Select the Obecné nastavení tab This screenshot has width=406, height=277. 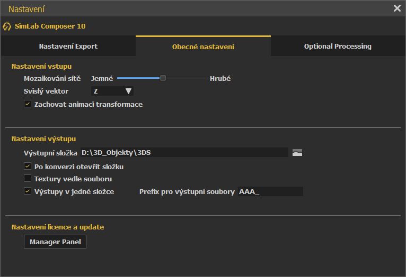[x=203, y=46]
